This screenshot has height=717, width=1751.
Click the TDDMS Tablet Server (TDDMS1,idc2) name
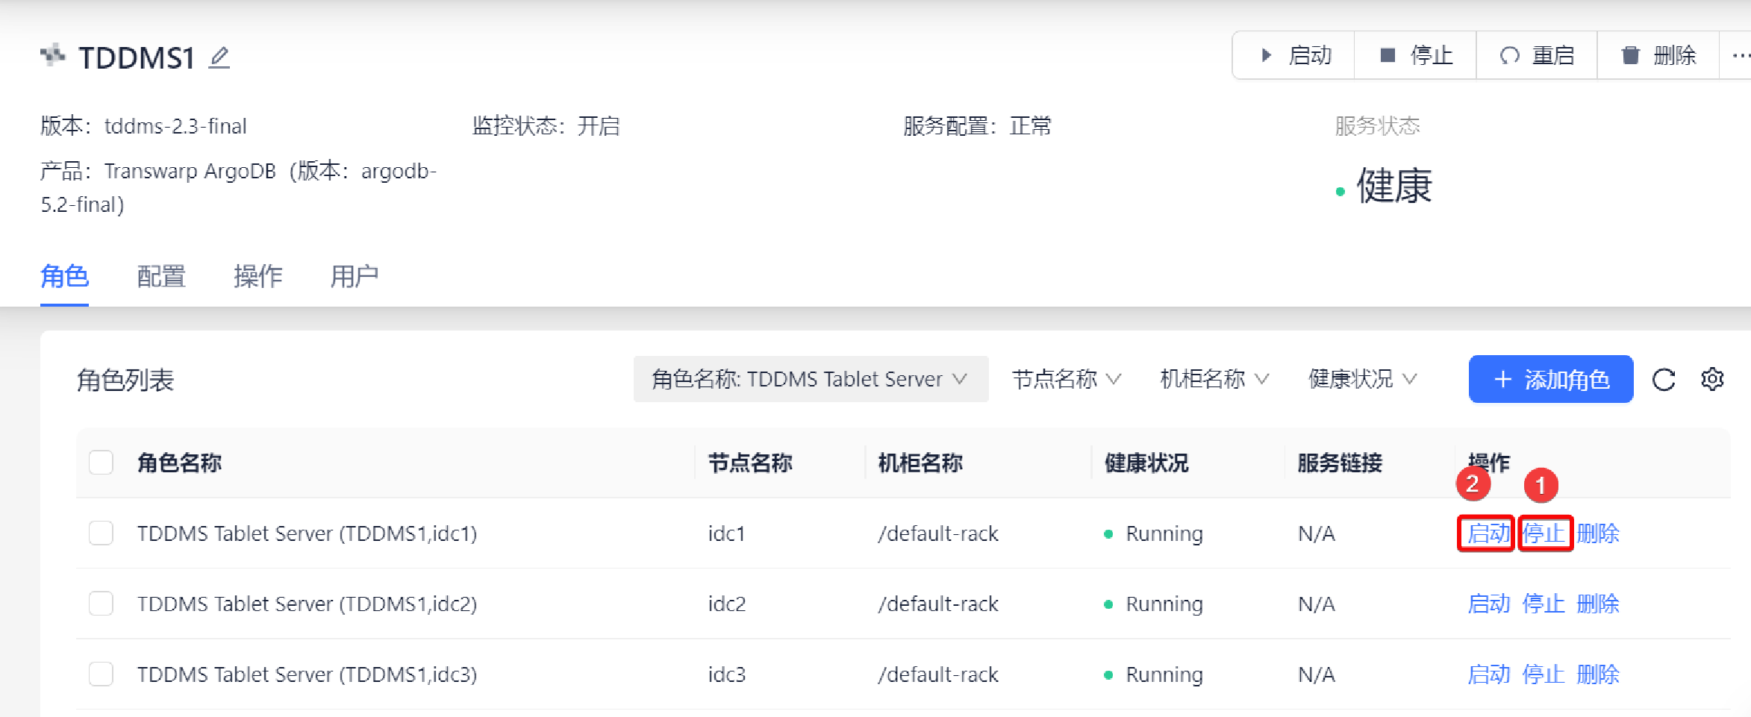click(307, 604)
